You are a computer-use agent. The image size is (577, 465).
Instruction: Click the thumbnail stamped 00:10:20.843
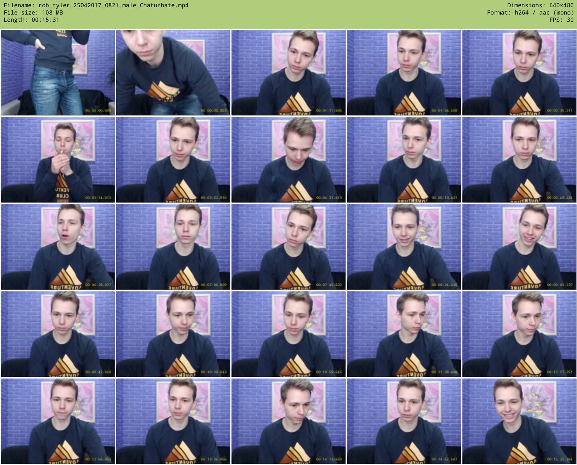[173, 334]
